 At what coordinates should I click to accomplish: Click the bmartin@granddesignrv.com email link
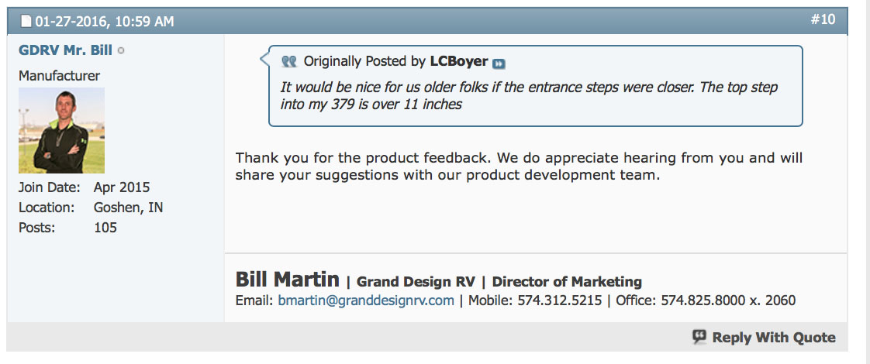click(x=366, y=300)
